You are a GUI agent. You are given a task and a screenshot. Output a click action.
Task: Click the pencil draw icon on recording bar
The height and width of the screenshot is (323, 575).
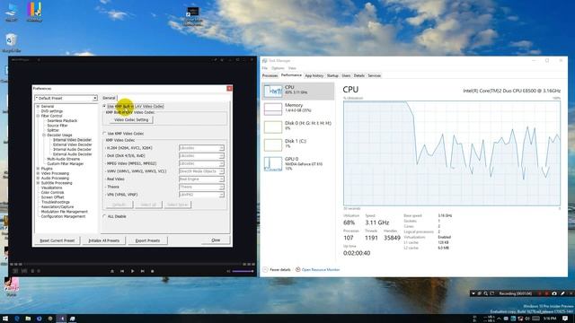pos(562,293)
